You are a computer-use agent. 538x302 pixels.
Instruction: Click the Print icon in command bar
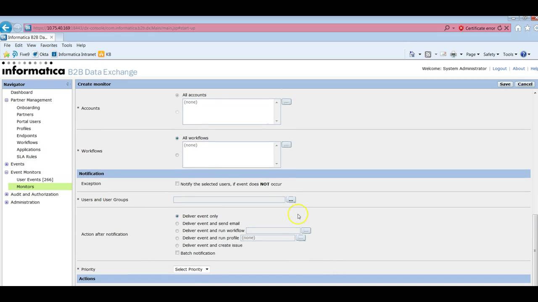point(453,54)
